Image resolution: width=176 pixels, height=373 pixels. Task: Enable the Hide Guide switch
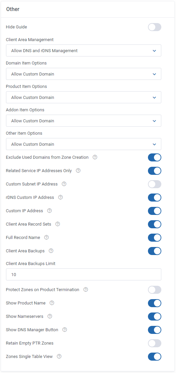pos(155,27)
